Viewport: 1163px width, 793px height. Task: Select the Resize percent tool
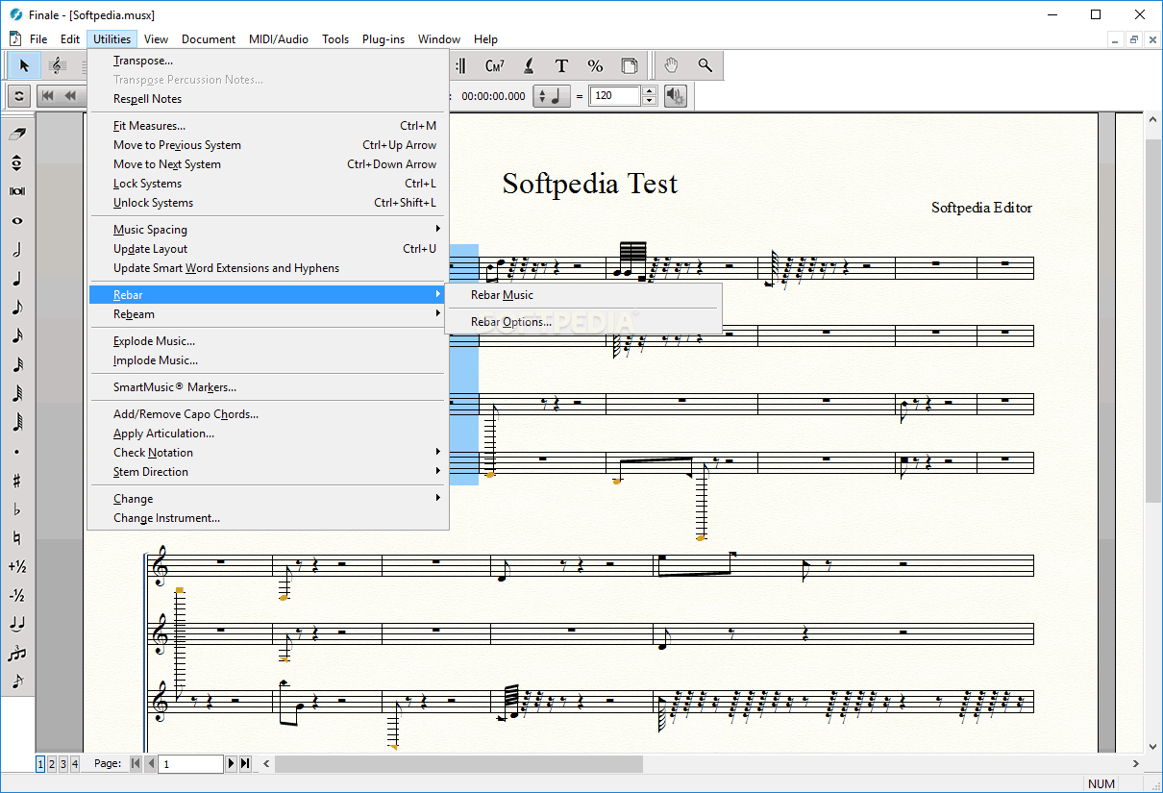pos(595,65)
